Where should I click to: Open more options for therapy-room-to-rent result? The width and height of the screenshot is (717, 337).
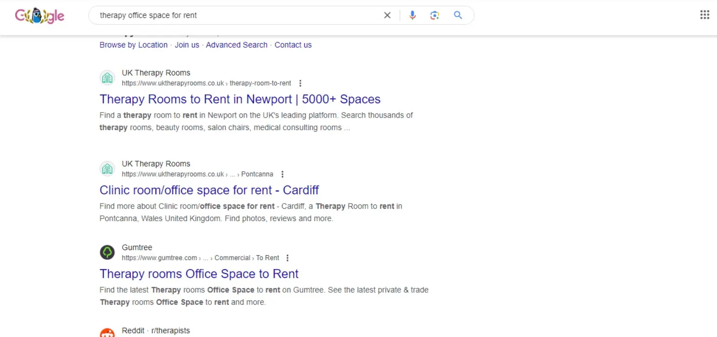300,83
